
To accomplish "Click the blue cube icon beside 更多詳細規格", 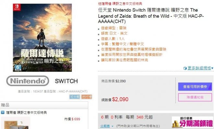I will [x=185, y=68].
